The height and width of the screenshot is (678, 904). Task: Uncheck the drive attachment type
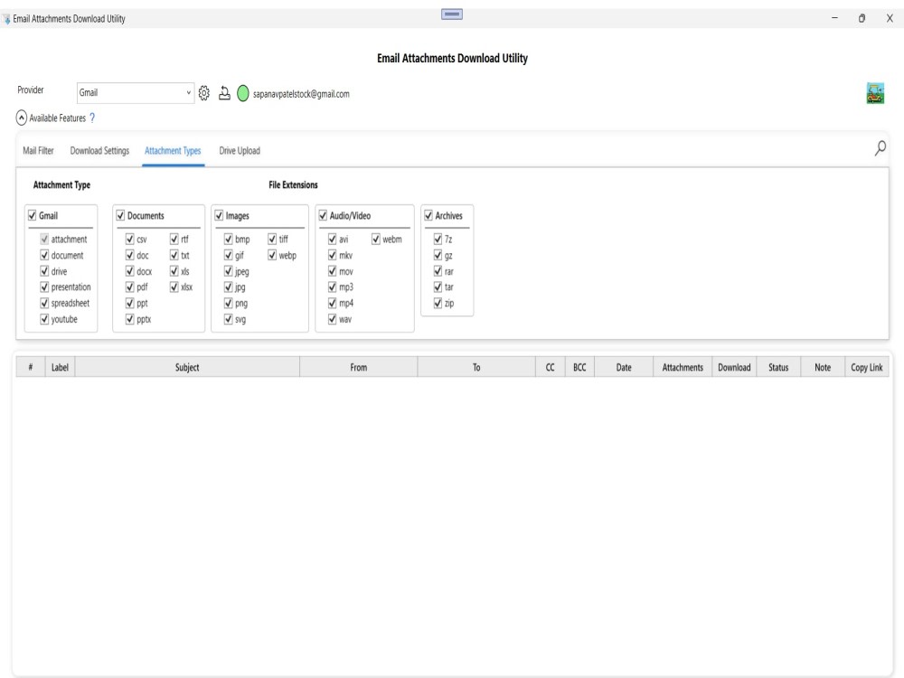click(x=44, y=271)
